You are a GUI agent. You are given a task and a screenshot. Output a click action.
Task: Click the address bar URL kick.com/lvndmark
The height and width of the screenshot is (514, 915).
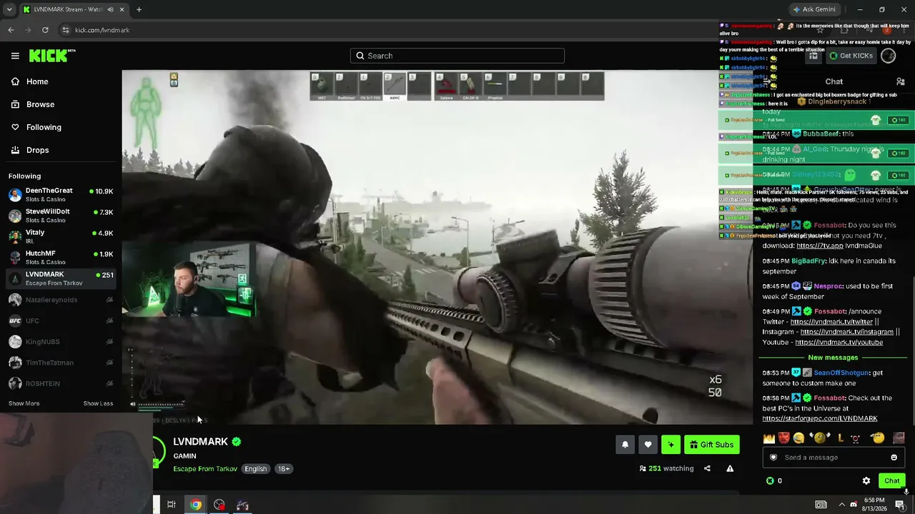[102, 30]
